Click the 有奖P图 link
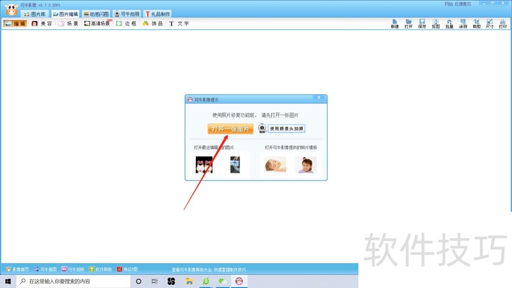Viewport: 512px width, 288px height. [x=127, y=269]
